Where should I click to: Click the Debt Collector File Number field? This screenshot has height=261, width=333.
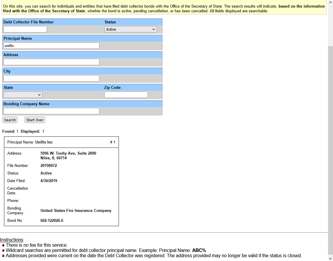[x=25, y=30]
